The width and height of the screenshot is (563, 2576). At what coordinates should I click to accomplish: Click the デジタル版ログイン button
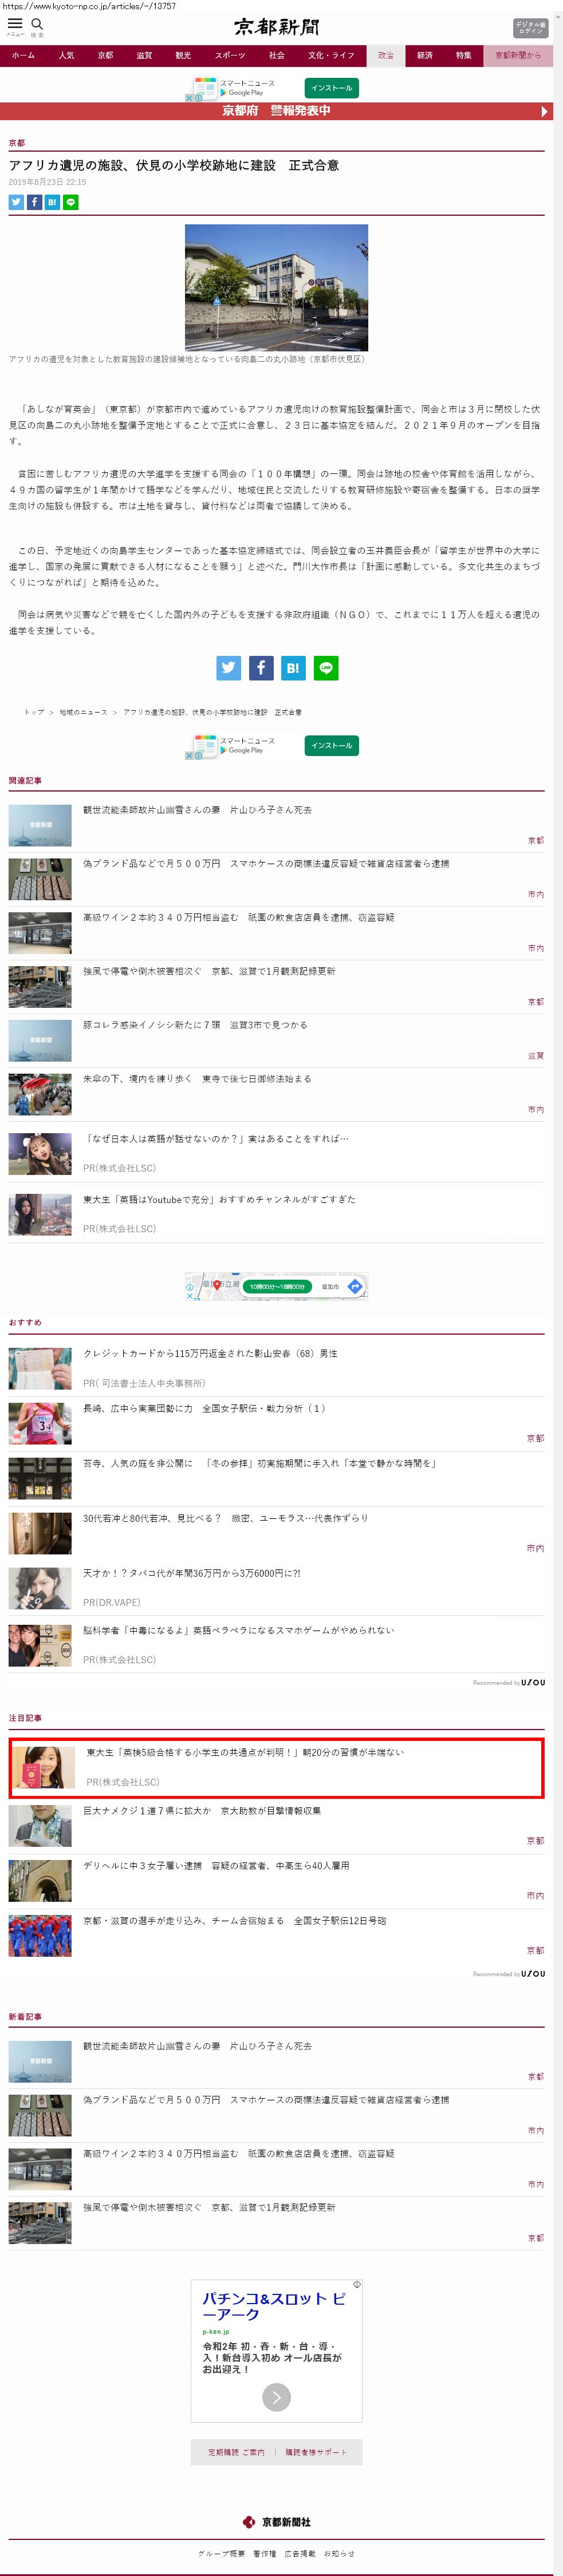pos(530,27)
